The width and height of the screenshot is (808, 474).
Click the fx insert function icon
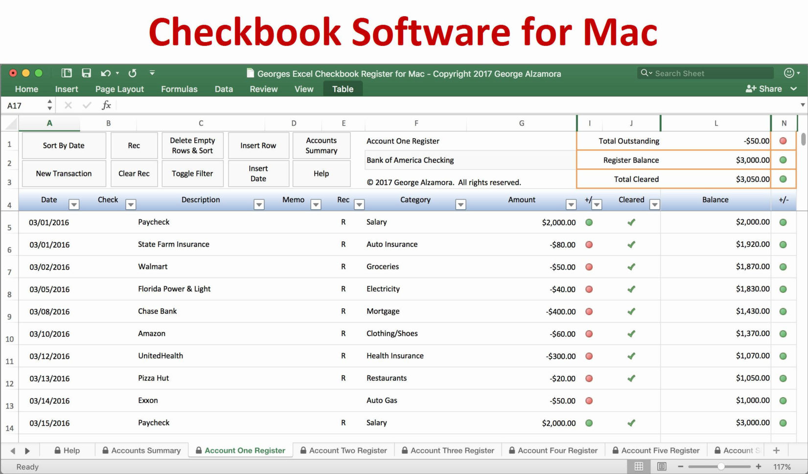pyautogui.click(x=106, y=105)
